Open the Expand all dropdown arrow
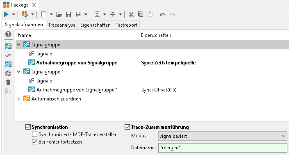 [105, 14]
